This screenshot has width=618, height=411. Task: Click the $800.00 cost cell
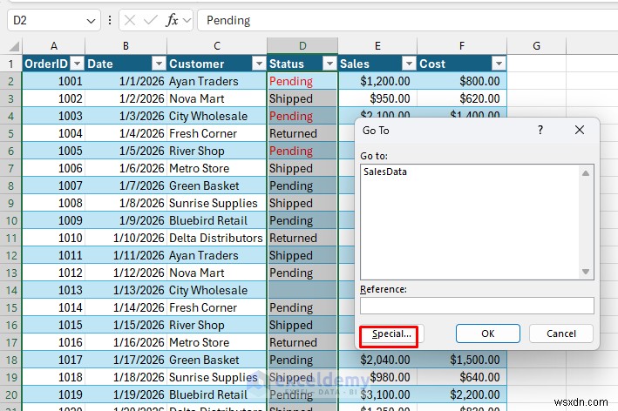pyautogui.click(x=462, y=81)
